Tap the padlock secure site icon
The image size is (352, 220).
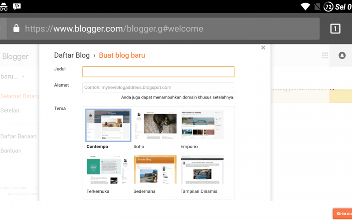point(16,29)
